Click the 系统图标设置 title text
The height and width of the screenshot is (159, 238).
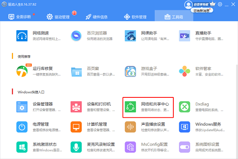[207, 144]
